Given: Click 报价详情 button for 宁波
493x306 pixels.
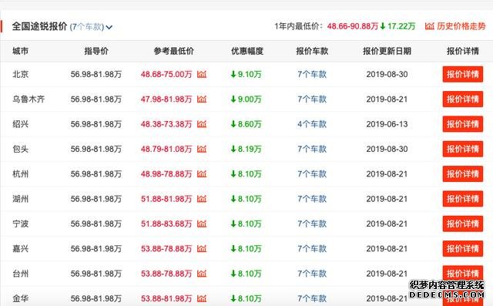Looking at the screenshot, I should pyautogui.click(x=462, y=224).
